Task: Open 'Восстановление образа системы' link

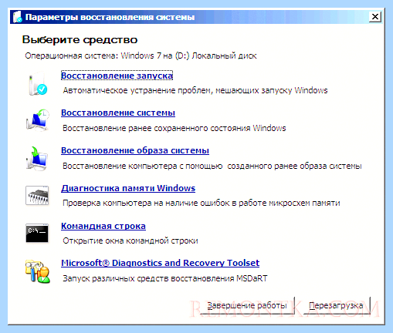Action: coord(135,150)
